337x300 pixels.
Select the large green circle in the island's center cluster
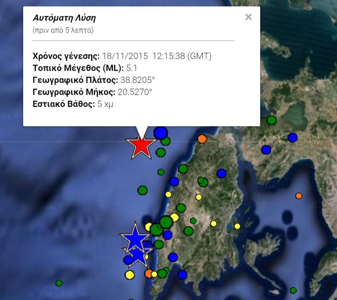pyautogui.click(x=166, y=223)
